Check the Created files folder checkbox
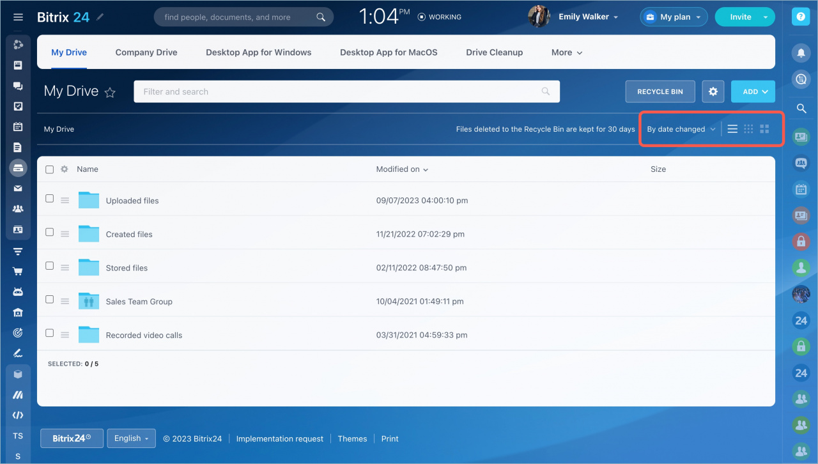The image size is (818, 464). click(x=50, y=233)
